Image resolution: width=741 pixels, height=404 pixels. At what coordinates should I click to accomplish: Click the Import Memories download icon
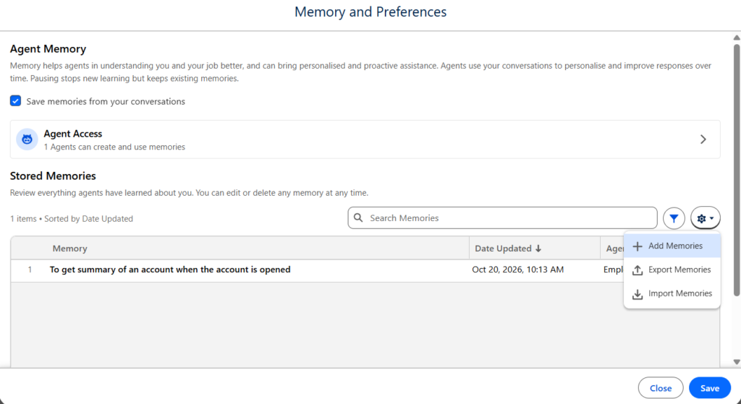point(638,293)
